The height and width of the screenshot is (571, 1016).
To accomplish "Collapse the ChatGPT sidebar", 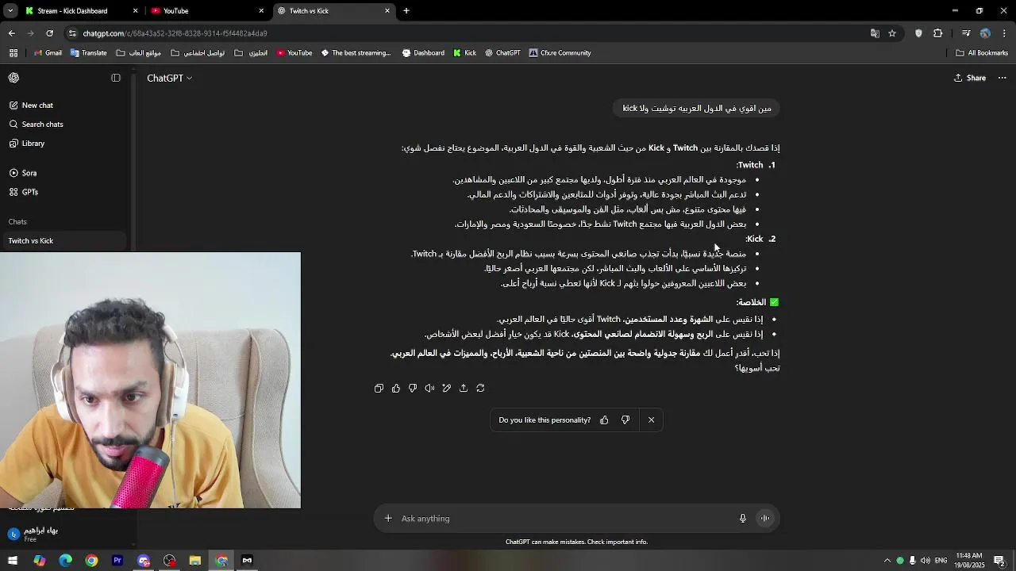I will pyautogui.click(x=116, y=78).
